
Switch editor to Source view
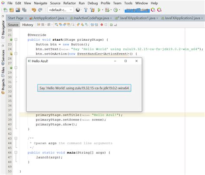(13, 25)
